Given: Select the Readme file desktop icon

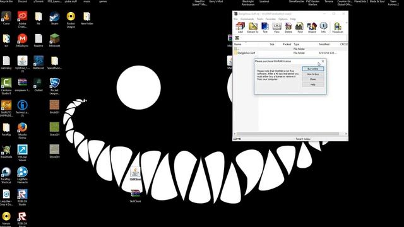Looking at the screenshot, I should tap(39, 40).
